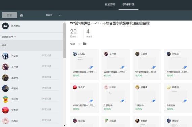Click the red avatar on 宋長文's submission card
The height and width of the screenshot is (127, 192).
[x=75, y=87]
